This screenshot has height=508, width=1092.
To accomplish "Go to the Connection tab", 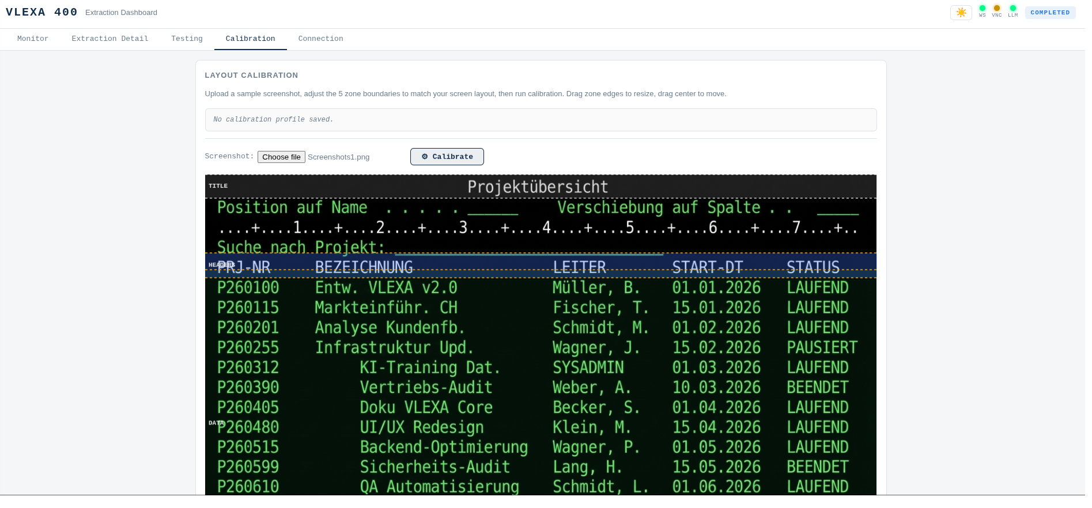I will (320, 39).
